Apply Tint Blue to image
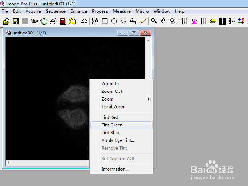This screenshot has height=186, width=248. point(122,133)
